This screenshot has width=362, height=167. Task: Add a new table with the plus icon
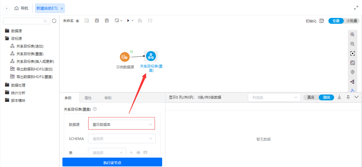pyautogui.click(x=131, y=152)
